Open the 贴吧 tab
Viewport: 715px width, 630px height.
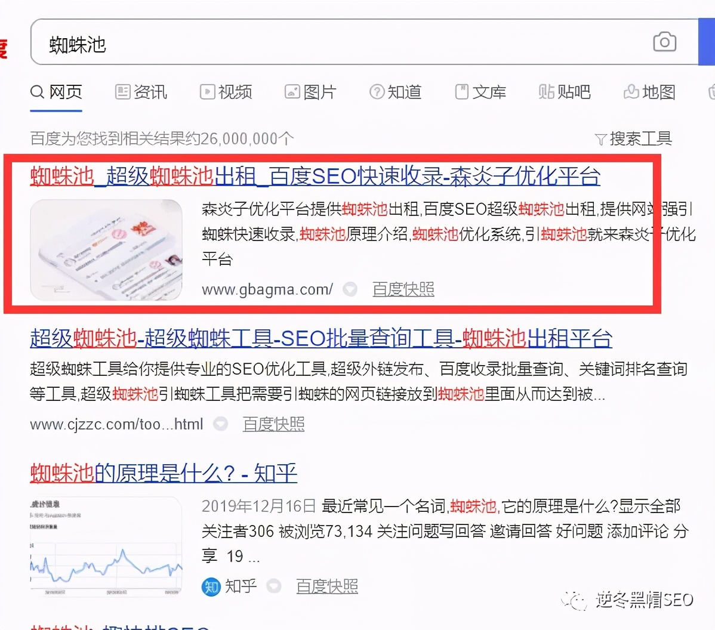pos(565,92)
